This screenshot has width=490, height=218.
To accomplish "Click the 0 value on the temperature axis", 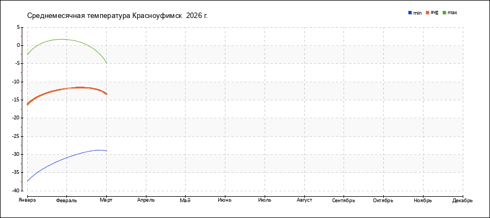I will click(18, 45).
